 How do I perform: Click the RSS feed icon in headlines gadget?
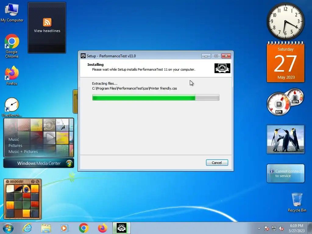(x=47, y=22)
